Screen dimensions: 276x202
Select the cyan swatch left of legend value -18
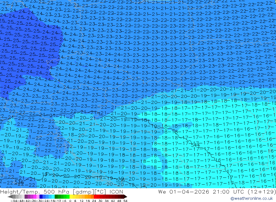pos(53,197)
